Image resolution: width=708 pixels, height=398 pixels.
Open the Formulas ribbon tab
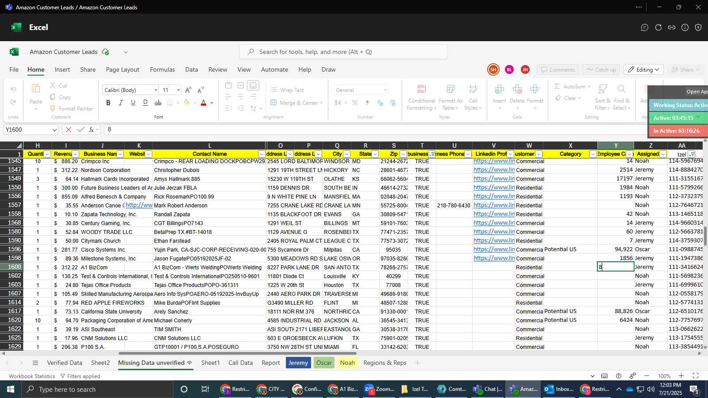pos(162,69)
